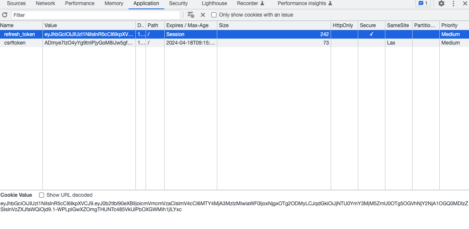Click size value 73
The width and height of the screenshot is (469, 229).
click(326, 43)
